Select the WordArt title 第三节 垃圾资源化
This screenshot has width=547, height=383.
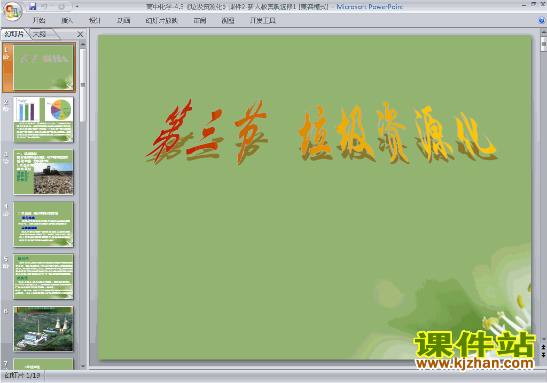point(321,132)
